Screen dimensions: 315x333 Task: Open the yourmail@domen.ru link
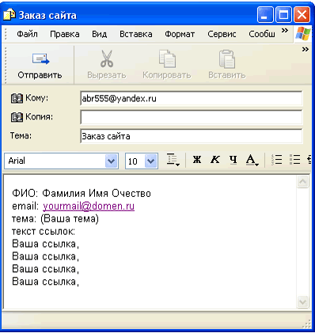click(x=89, y=206)
